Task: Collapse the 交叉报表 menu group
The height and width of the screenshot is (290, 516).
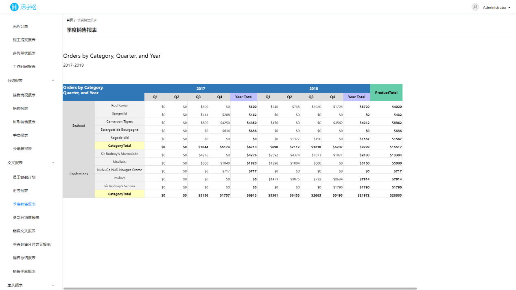Action: (53, 162)
